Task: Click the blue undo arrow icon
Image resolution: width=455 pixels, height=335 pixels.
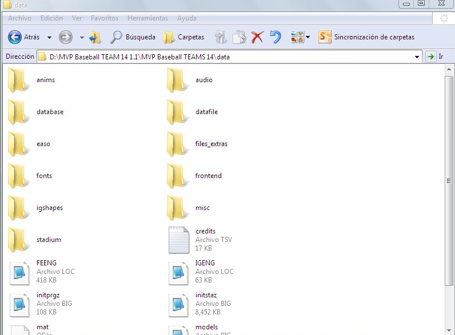Action: click(276, 37)
